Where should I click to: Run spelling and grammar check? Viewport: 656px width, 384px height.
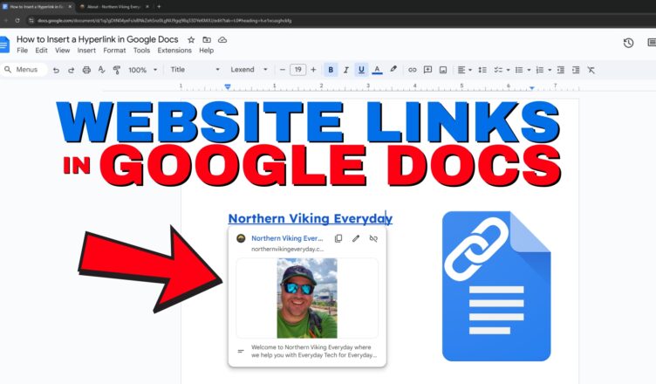pos(102,70)
